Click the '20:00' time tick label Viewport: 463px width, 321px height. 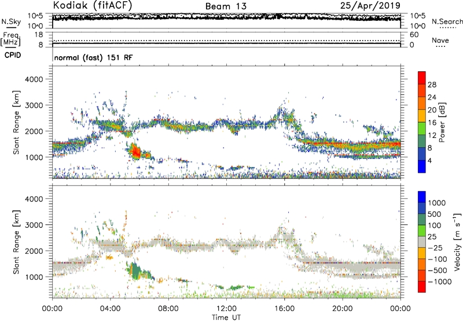(342, 309)
